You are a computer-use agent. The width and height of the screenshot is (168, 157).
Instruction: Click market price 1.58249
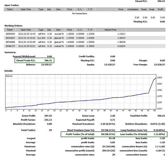[121, 42]
